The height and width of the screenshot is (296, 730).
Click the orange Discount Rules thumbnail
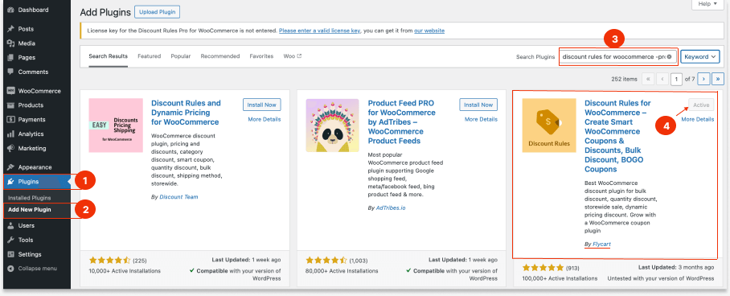[x=549, y=125]
